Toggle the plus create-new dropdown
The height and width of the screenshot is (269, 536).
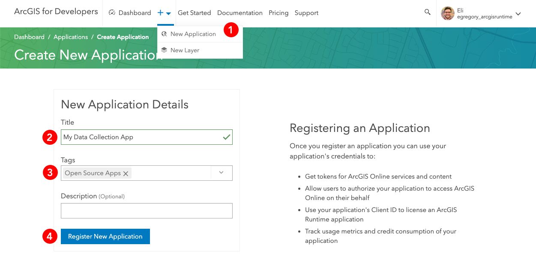(x=164, y=13)
